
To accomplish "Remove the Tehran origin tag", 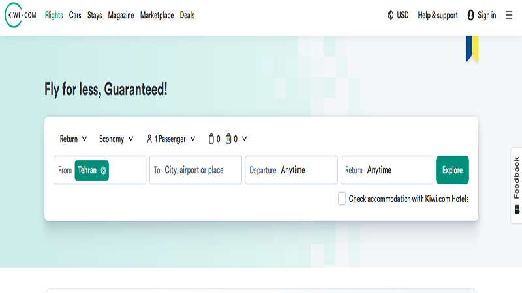I will 104,170.
